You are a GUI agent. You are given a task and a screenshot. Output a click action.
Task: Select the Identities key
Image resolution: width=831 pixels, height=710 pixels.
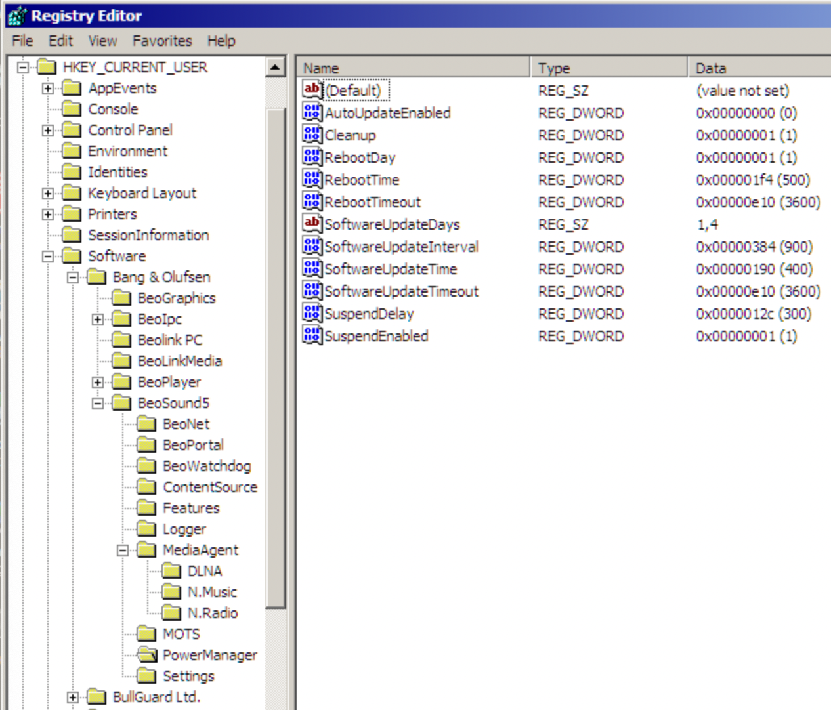pos(117,172)
